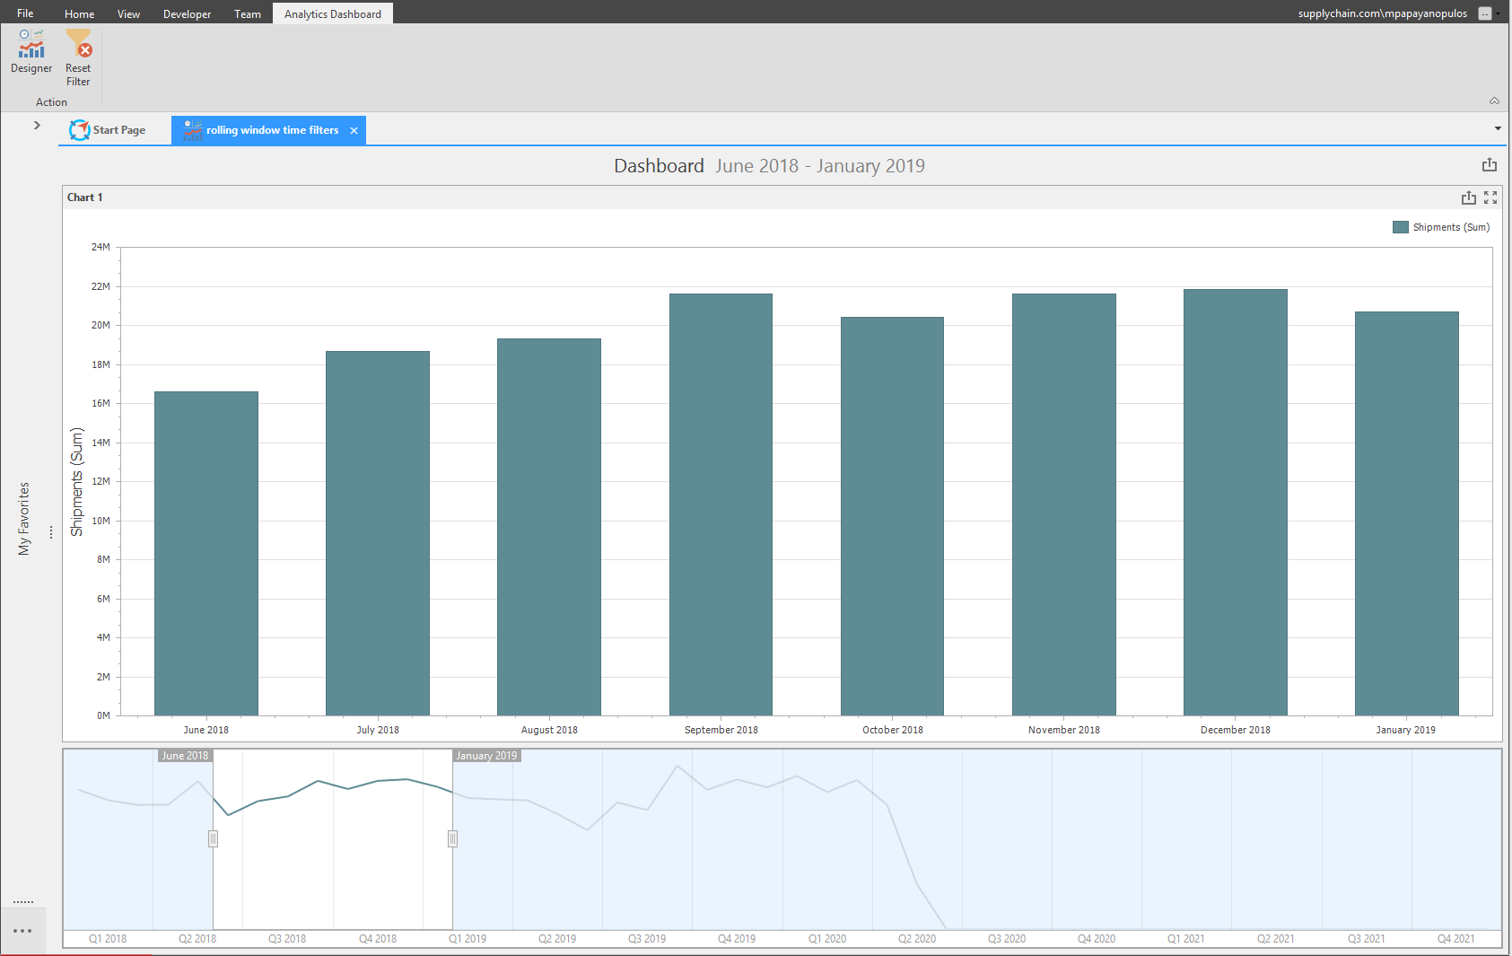Viewport: 1512px width, 956px height.
Task: Grab the January 2019 range selector handle
Action: 452,838
